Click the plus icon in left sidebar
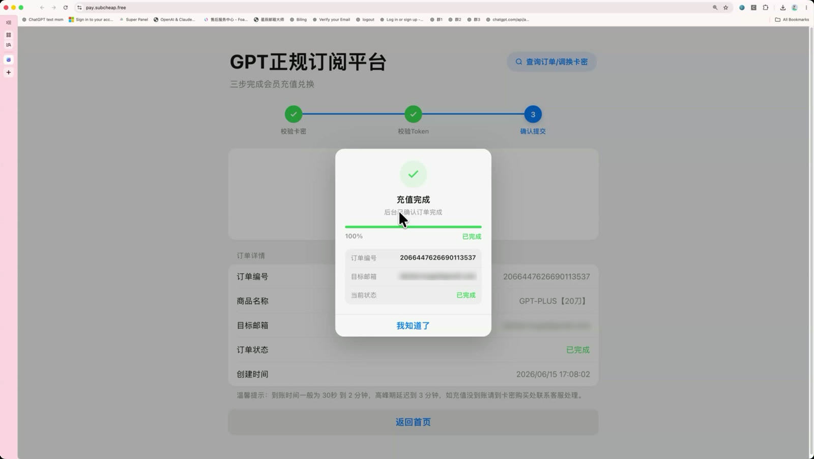 [x=9, y=72]
